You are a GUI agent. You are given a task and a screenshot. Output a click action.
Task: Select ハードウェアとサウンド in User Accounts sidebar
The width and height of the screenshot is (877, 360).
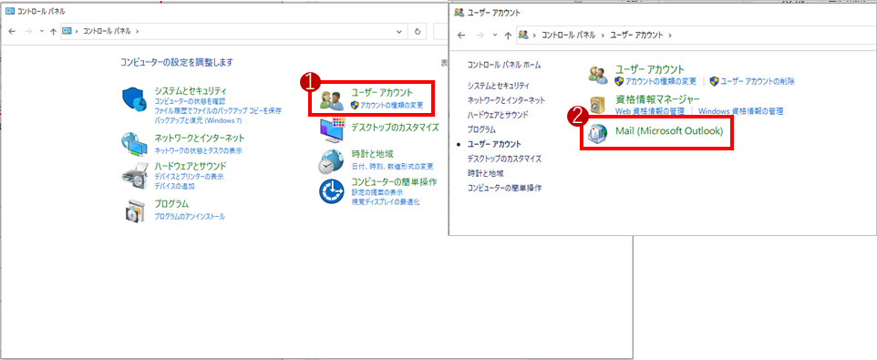(499, 115)
